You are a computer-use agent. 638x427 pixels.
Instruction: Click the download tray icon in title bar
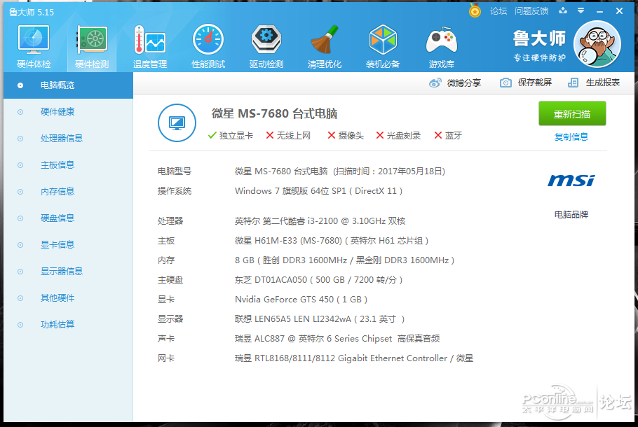[x=563, y=10]
